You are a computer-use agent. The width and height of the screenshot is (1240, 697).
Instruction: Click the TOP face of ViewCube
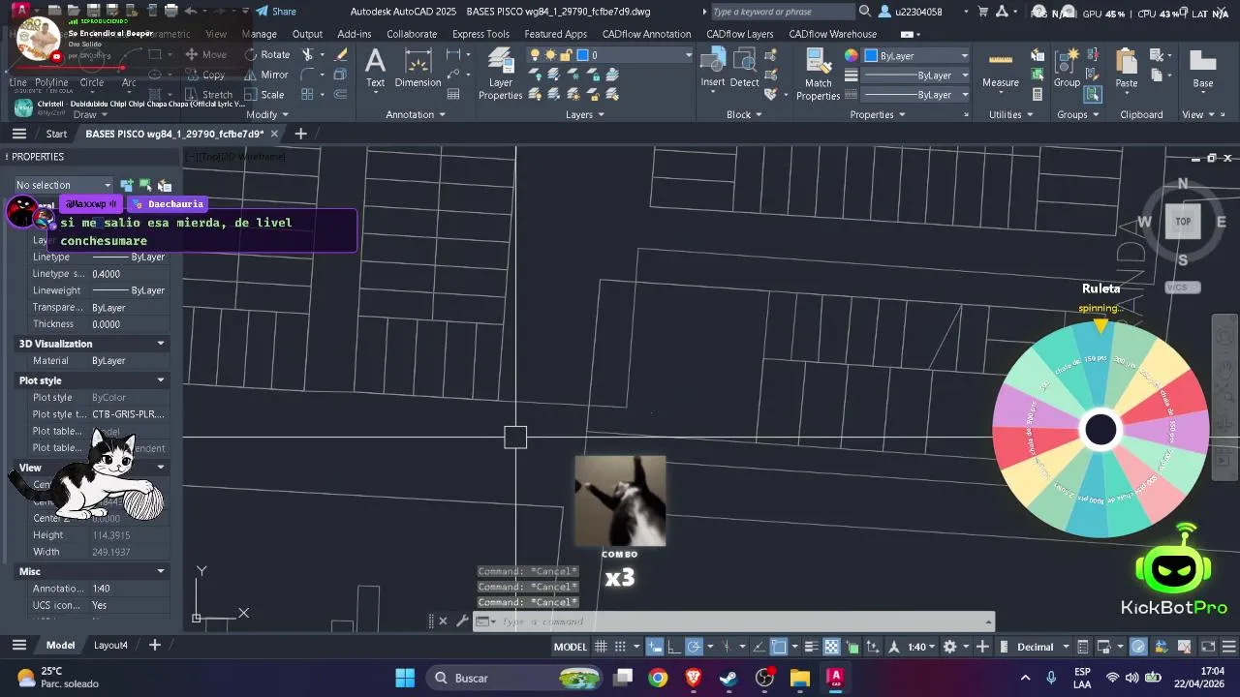pos(1183,222)
